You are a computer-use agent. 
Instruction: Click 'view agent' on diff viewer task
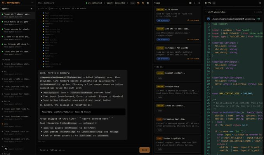193,20
